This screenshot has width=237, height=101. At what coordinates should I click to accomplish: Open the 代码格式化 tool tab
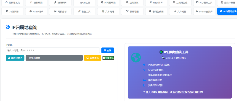pyautogui.click(x=12, y=2)
